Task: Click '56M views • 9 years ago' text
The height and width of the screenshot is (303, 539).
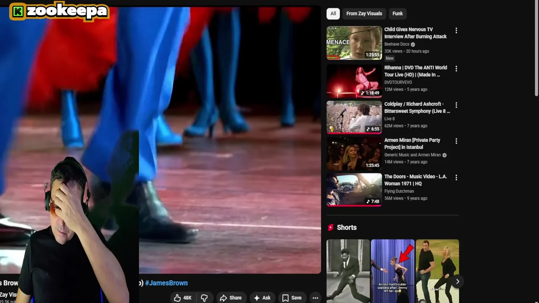Action: [406, 198]
